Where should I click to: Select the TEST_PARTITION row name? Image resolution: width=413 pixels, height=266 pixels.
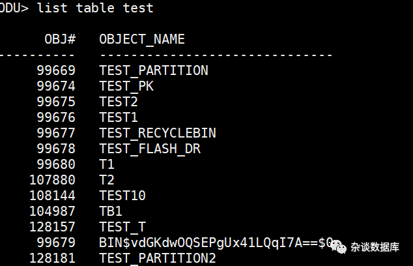pyautogui.click(x=154, y=71)
